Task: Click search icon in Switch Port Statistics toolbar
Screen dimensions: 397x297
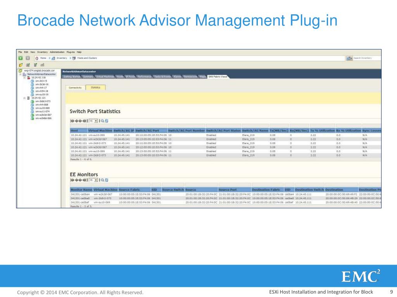Action: coord(102,121)
